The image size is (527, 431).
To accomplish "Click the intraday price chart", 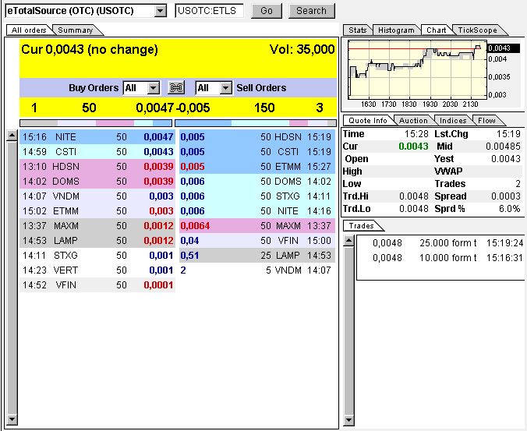I will coord(417,70).
